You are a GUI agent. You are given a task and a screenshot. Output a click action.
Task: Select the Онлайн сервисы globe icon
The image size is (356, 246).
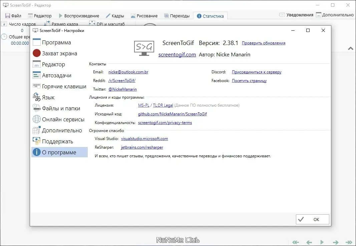point(37,119)
